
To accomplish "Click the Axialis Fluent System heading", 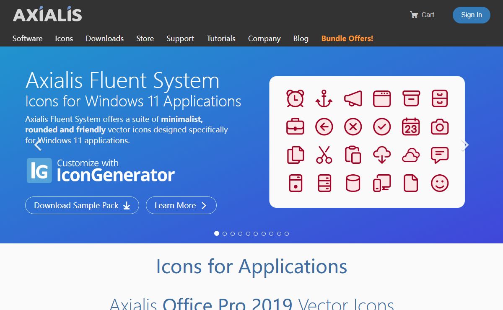I will tap(122, 81).
